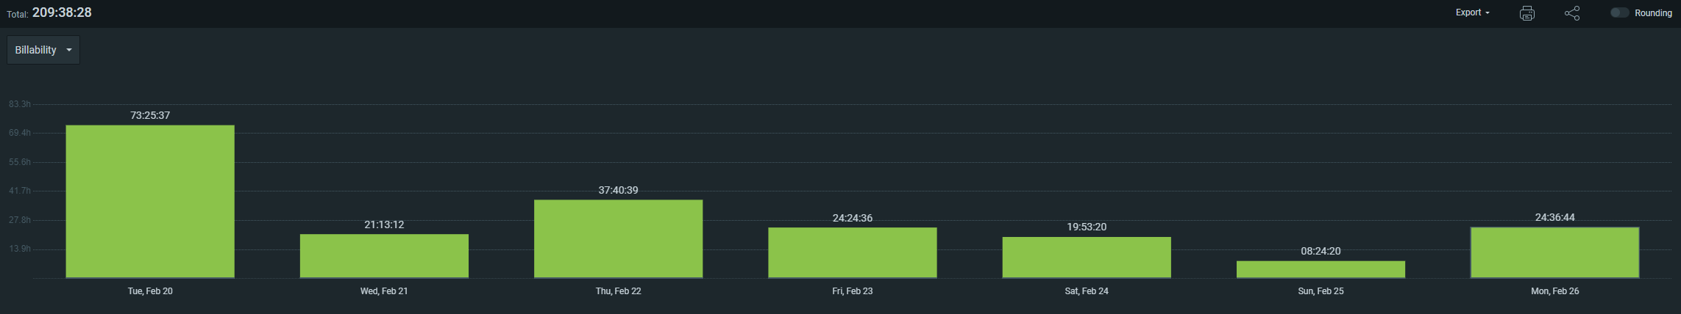The width and height of the screenshot is (1681, 314).
Task: Select the green bar for Fri, Feb 23
Action: point(852,252)
